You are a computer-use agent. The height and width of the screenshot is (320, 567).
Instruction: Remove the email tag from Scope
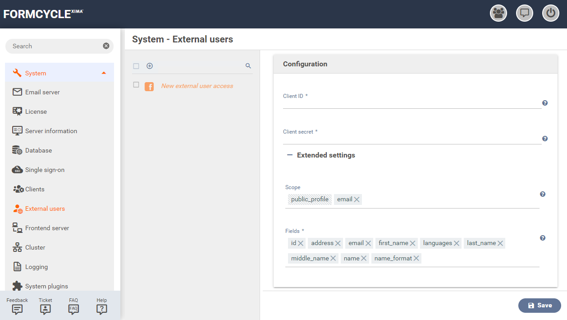357,199
